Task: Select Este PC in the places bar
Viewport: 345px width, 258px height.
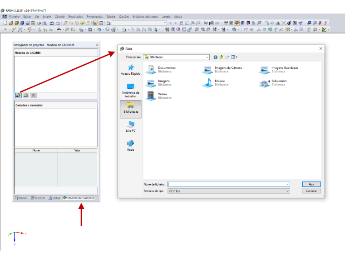Action: click(x=130, y=126)
